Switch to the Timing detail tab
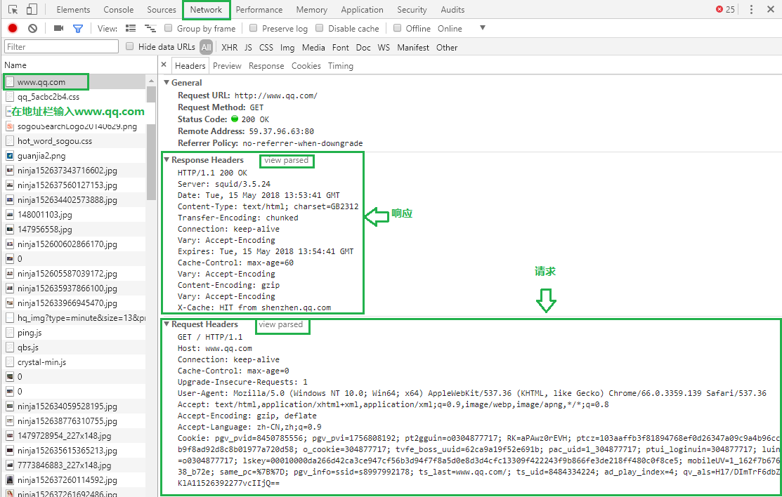The height and width of the screenshot is (497, 782). pyautogui.click(x=341, y=66)
